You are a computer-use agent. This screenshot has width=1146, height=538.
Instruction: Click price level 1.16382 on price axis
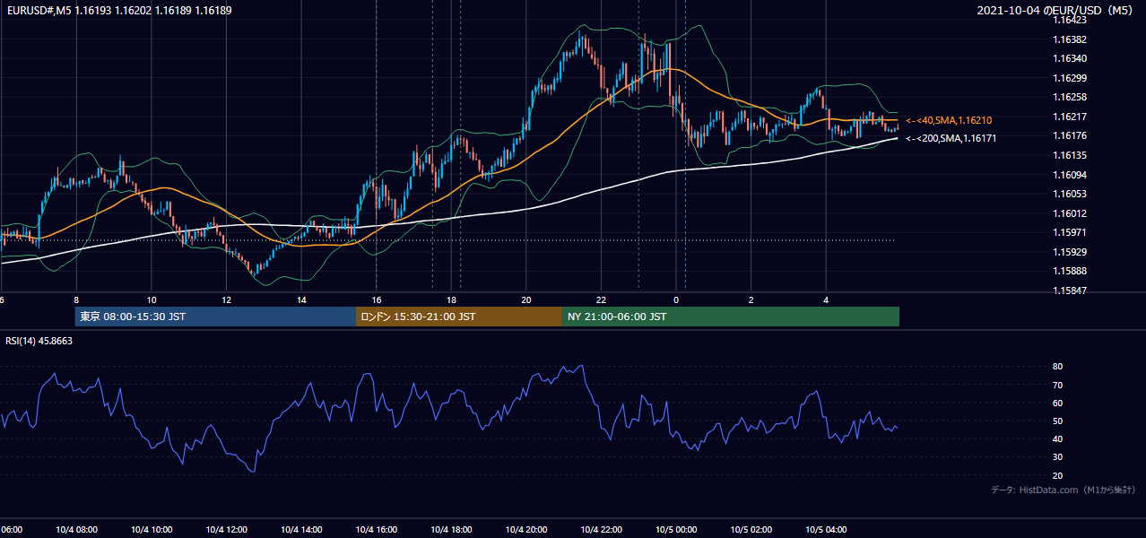(1071, 39)
